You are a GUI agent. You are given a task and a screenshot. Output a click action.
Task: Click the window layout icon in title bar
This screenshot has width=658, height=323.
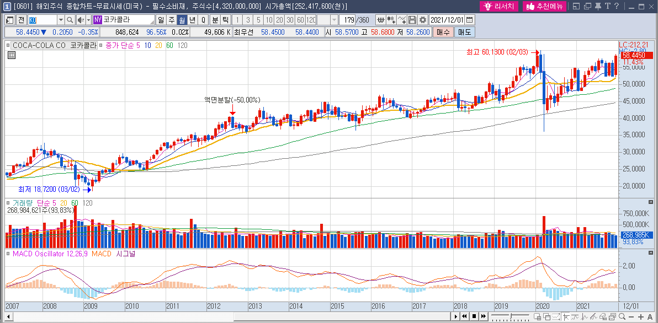576,6
